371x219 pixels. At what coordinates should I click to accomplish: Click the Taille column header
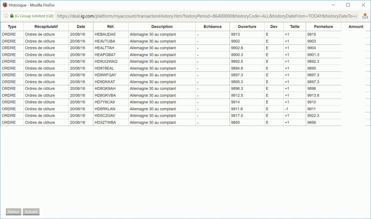pyautogui.click(x=295, y=26)
